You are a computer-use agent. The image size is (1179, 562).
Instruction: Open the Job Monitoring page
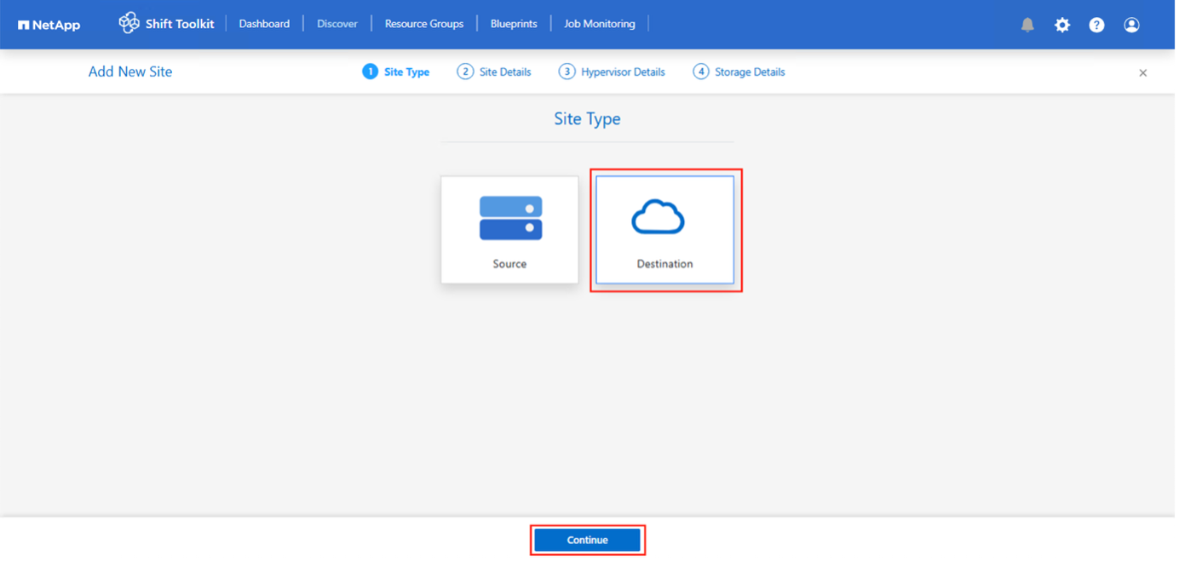tap(600, 24)
